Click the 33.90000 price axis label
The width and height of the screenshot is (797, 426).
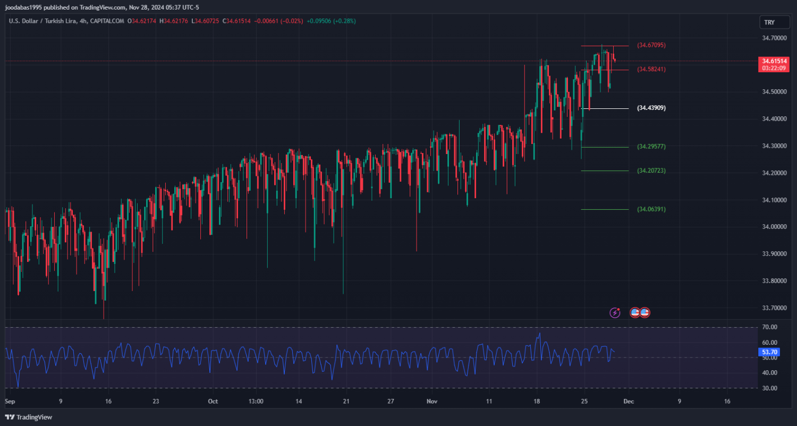(774, 254)
